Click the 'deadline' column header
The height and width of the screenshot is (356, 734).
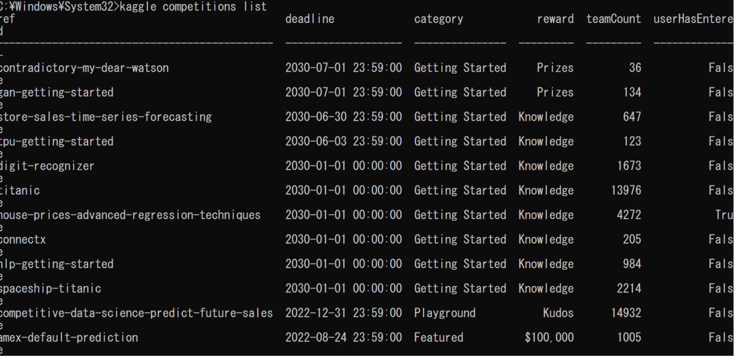pos(310,19)
